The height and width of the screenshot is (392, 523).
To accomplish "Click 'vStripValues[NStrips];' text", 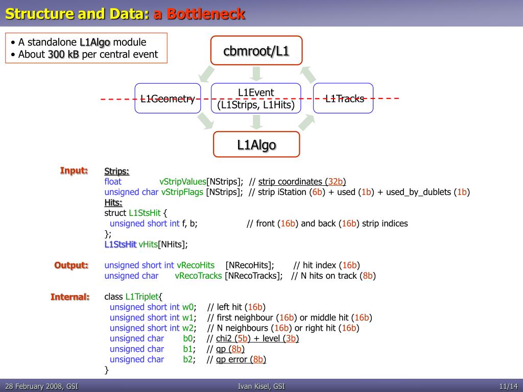I will (x=201, y=182).
